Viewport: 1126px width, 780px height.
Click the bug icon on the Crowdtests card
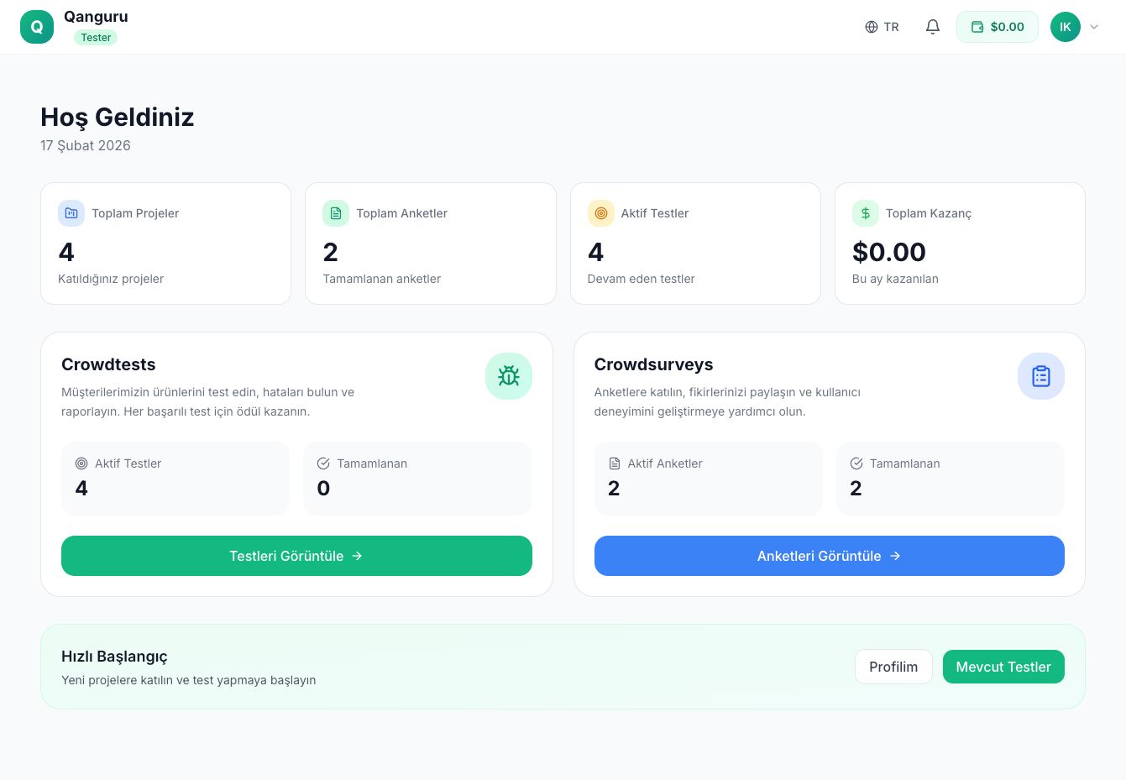point(509,375)
